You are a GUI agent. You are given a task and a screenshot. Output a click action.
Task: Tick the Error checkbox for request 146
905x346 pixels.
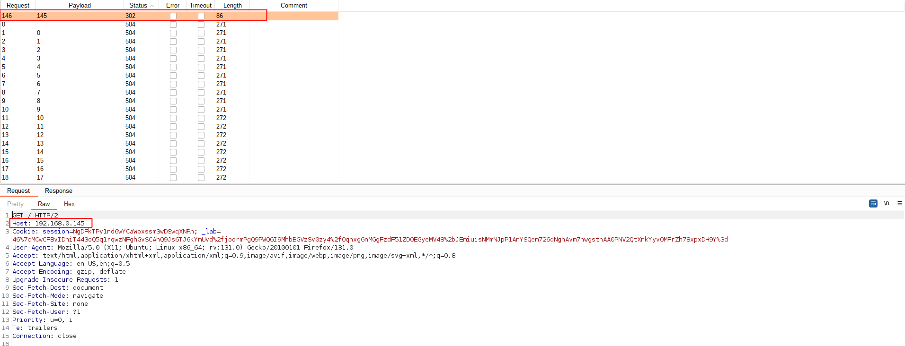[x=173, y=16]
